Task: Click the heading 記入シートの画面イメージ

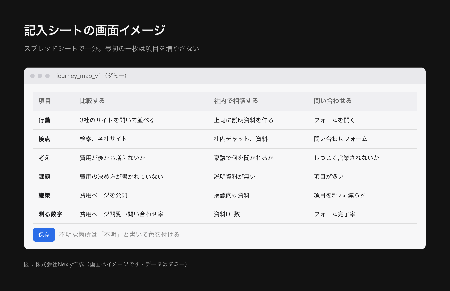Action: [95, 30]
